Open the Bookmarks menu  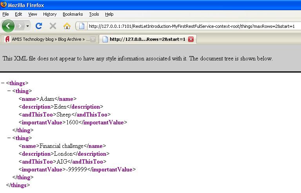tap(73, 14)
